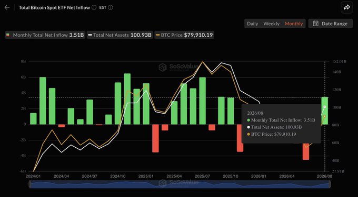Click the 2025/02 red outflow bar
This screenshot has width=358, height=197.
pyautogui.click(x=155, y=138)
